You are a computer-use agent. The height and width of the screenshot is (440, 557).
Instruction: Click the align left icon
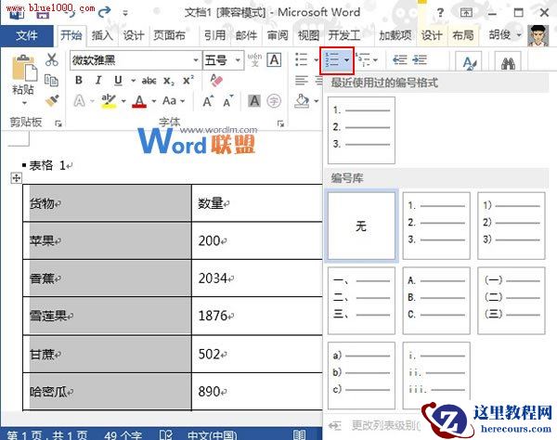click(x=301, y=81)
